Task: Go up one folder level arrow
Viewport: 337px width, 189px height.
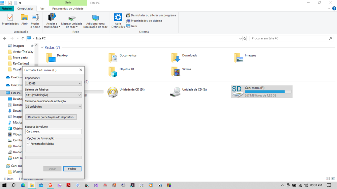Action: pyautogui.click(x=23, y=38)
